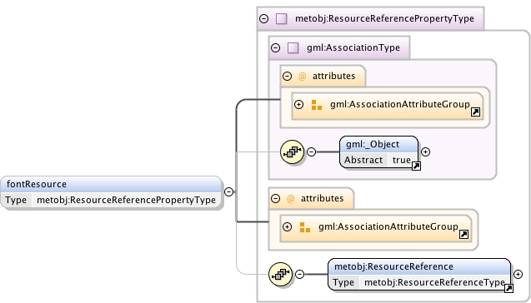Click @ symbol of upper attributes tab
The image size is (531, 303).
point(302,76)
